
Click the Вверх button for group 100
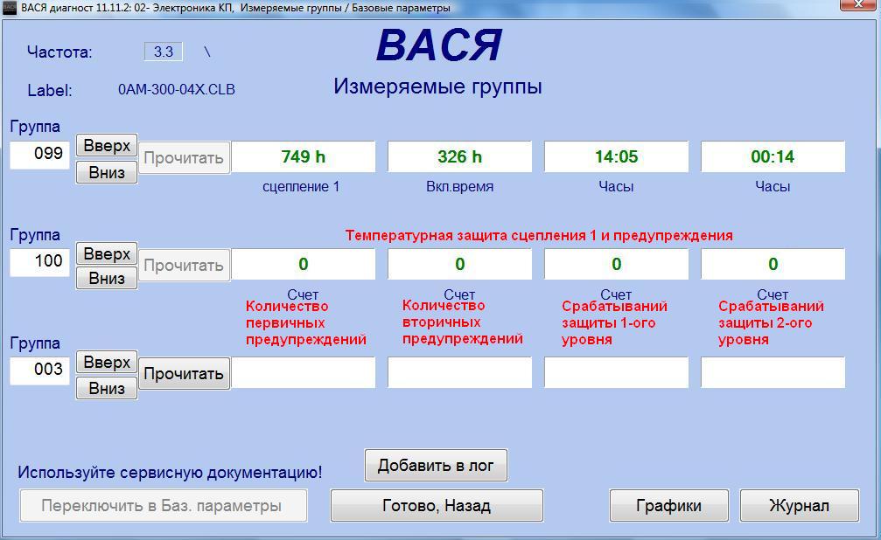click(107, 254)
